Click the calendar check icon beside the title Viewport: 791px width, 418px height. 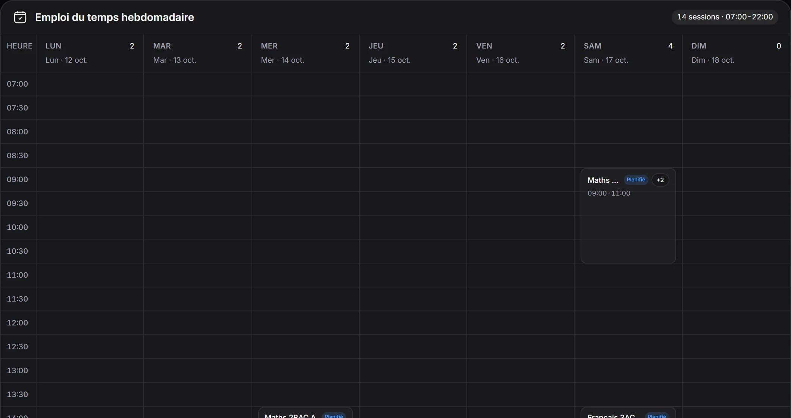20,17
